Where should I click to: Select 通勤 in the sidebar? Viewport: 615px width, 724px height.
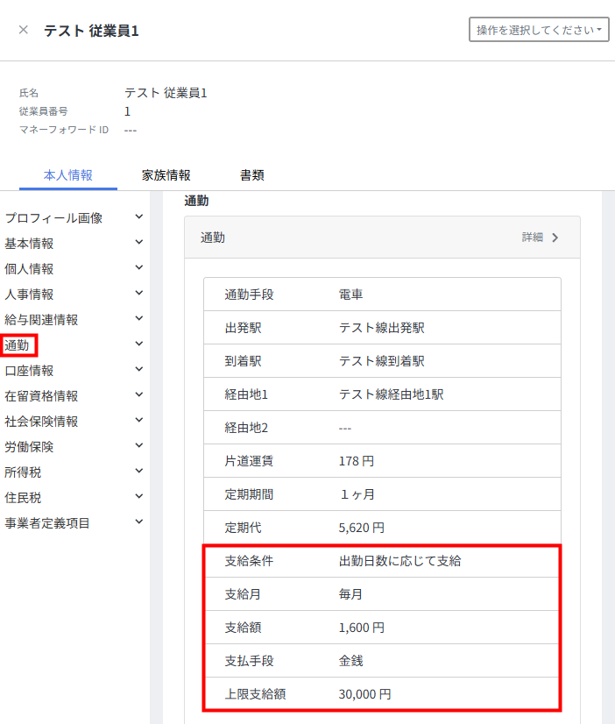[x=18, y=345]
